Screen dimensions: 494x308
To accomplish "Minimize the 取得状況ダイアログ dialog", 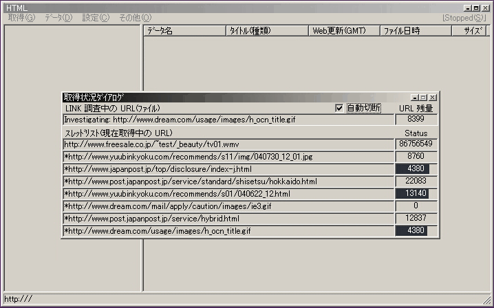I will pyautogui.click(x=414, y=98).
